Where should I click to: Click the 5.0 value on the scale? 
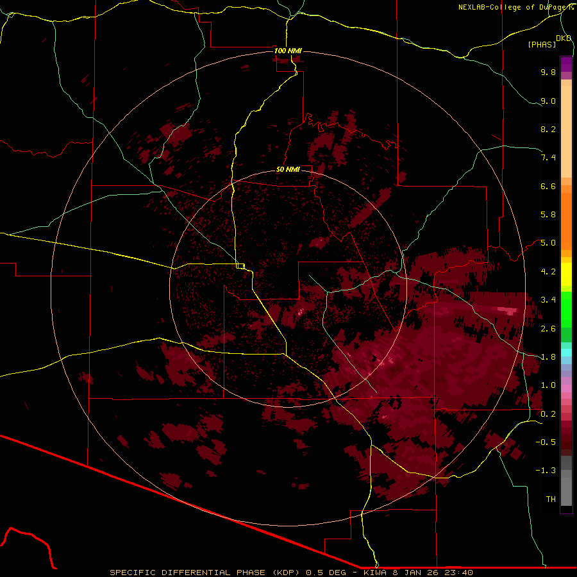[548, 243]
